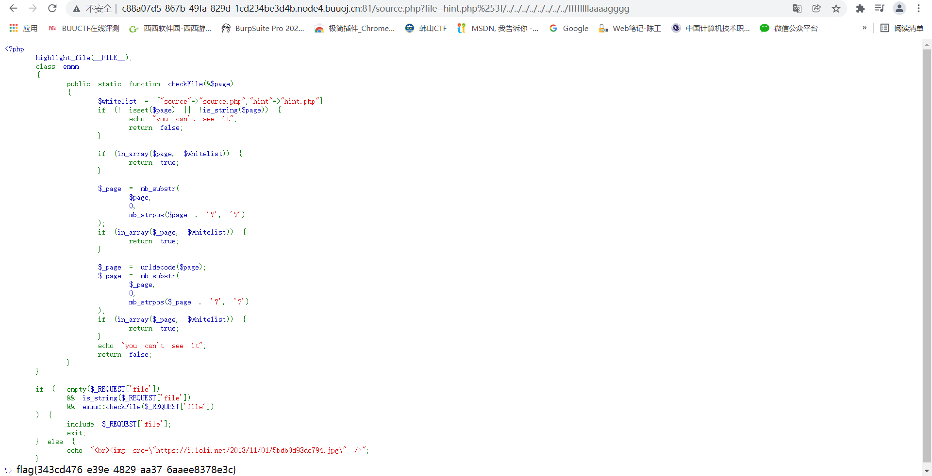The image size is (932, 476).
Task: Click the urldecode($page) code line
Action: click(152, 267)
